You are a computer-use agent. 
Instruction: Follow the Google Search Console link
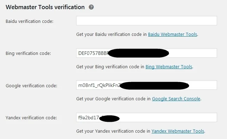pyautogui.click(x=176, y=99)
